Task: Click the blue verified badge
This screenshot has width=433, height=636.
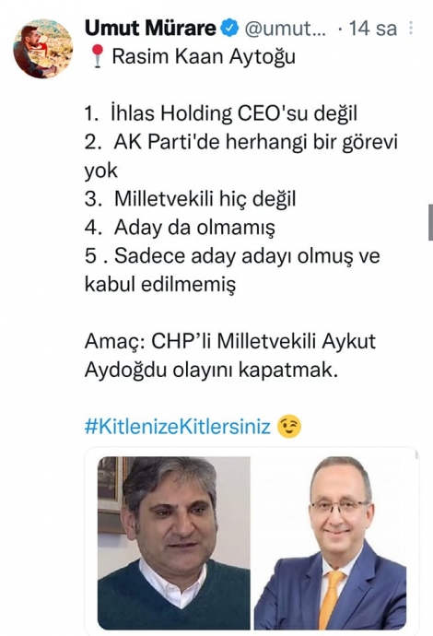Action: pos(230,29)
